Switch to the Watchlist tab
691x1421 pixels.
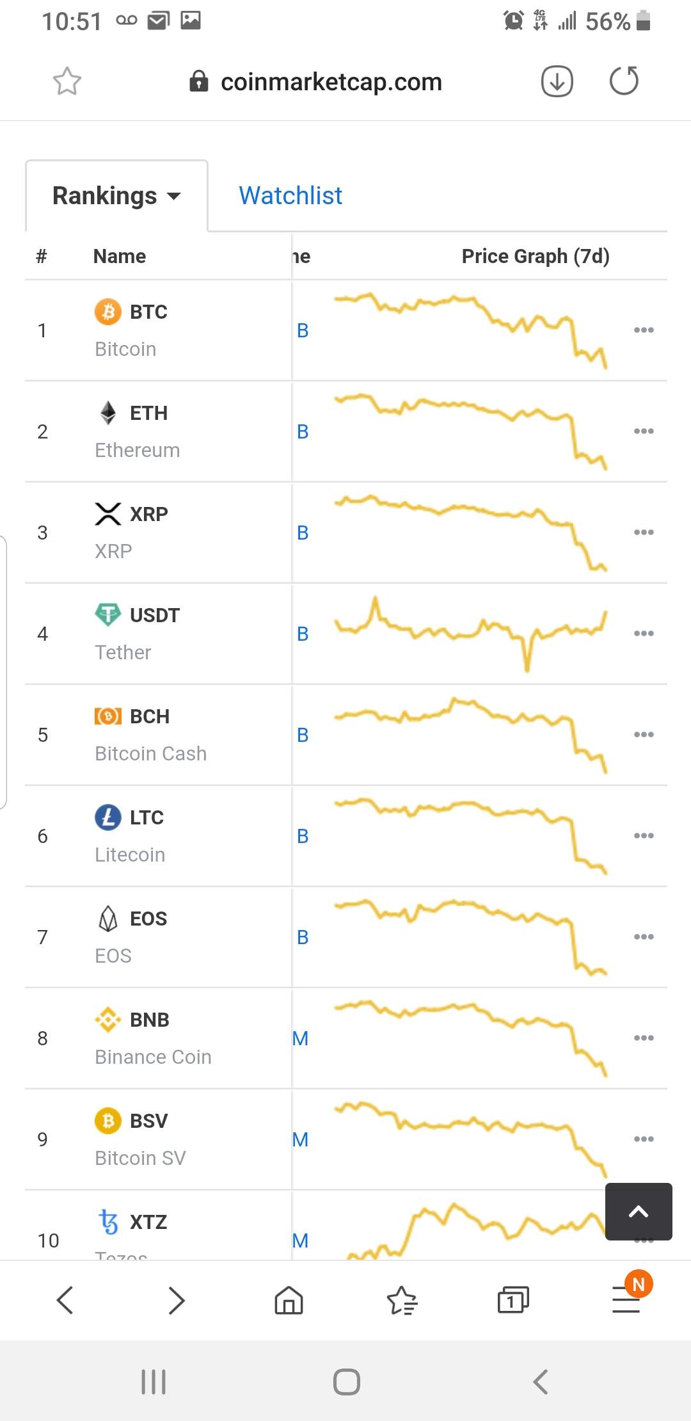[x=290, y=196]
